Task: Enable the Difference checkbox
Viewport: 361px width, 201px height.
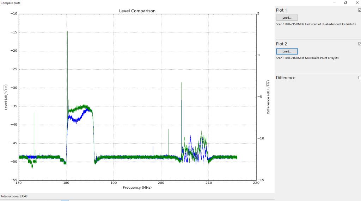Action: coord(359,77)
